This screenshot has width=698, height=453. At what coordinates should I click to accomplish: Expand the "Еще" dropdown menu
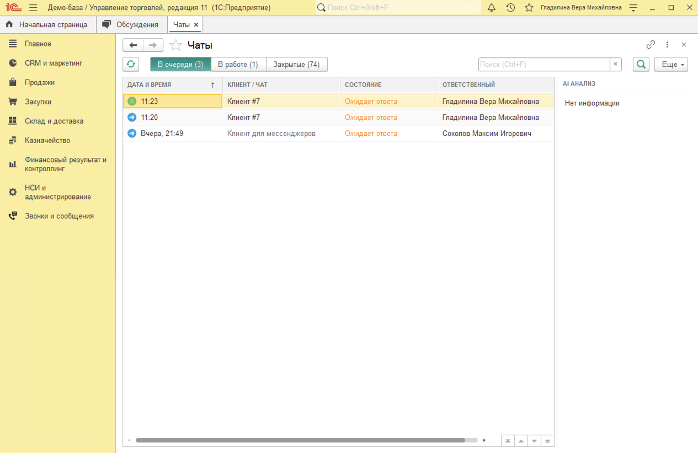pyautogui.click(x=671, y=64)
